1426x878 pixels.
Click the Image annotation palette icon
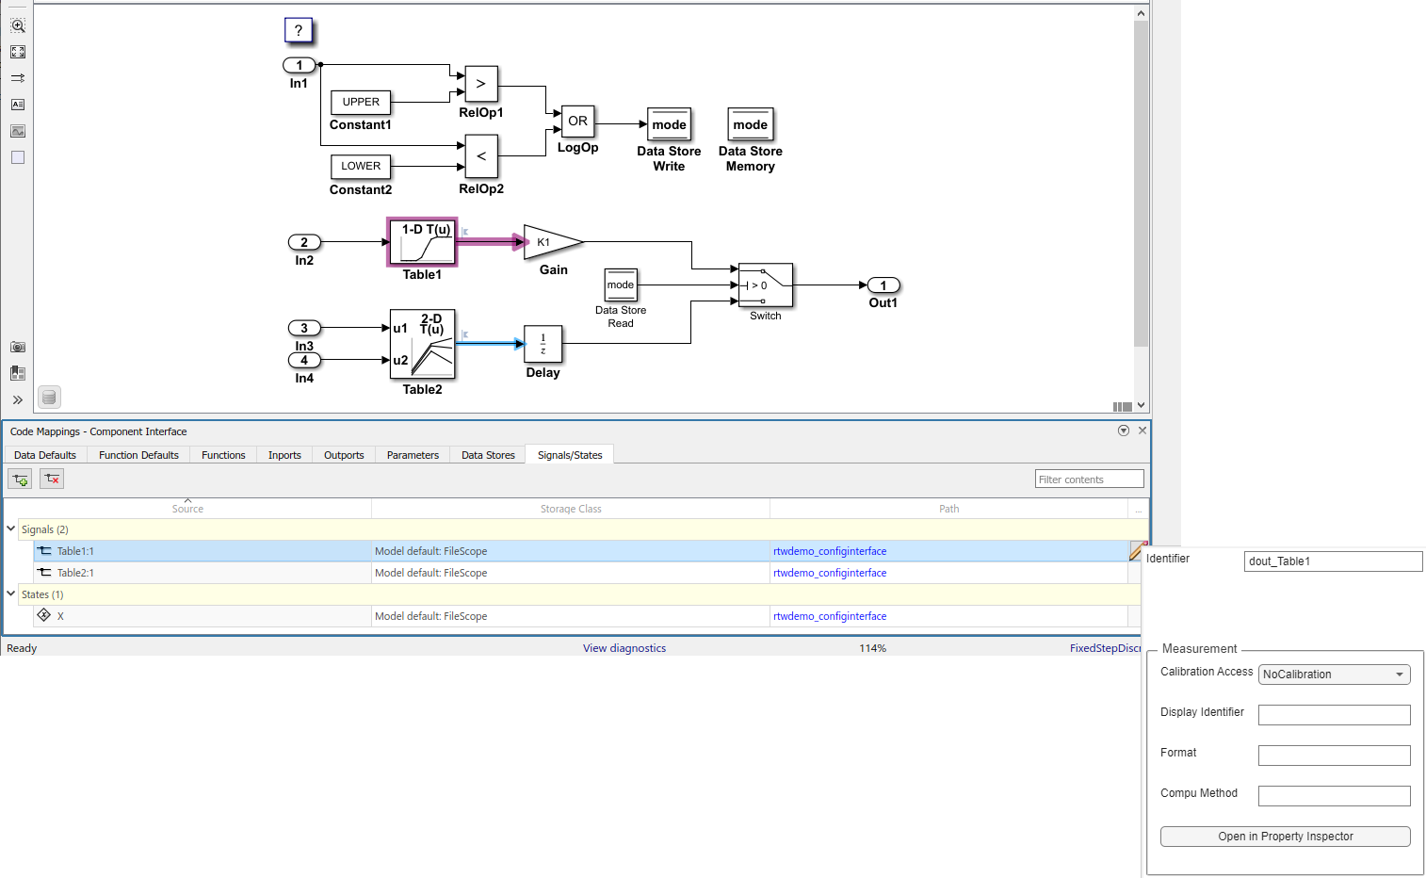(x=18, y=131)
